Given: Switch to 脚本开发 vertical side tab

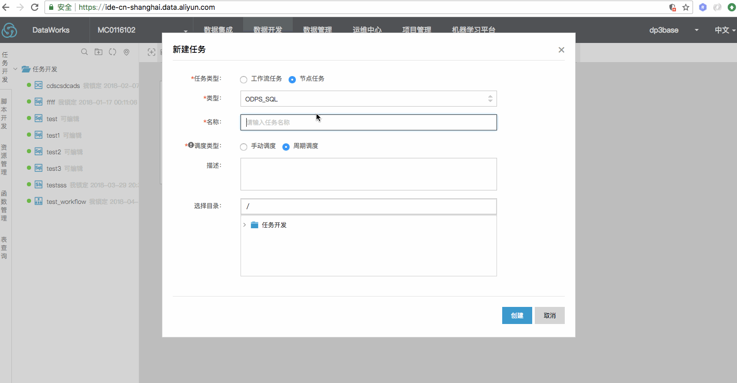Looking at the screenshot, I should click(x=4, y=114).
